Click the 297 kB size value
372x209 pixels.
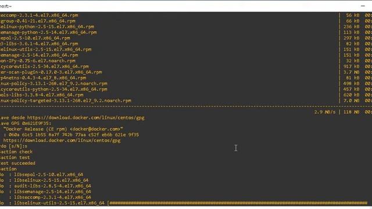pyautogui.click(x=351, y=38)
